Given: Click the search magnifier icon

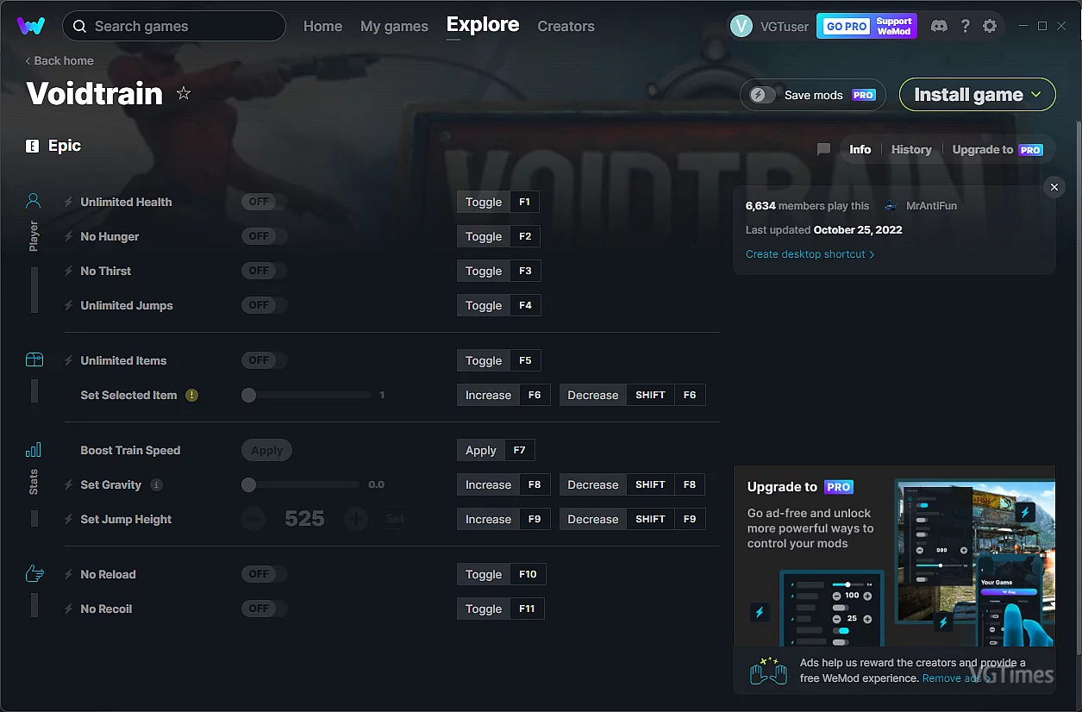Looking at the screenshot, I should [x=79, y=26].
